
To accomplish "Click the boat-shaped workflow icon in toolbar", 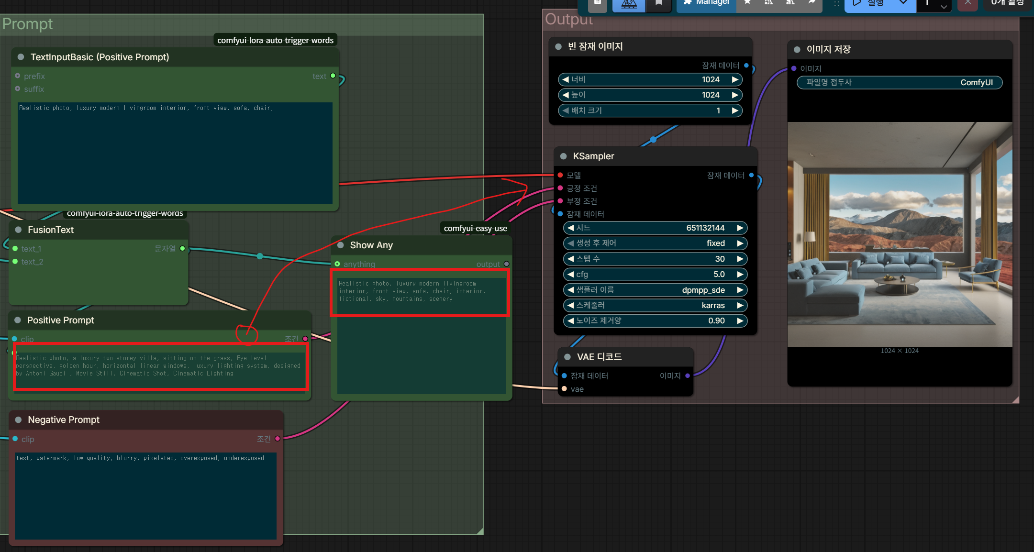I will pyautogui.click(x=629, y=4).
